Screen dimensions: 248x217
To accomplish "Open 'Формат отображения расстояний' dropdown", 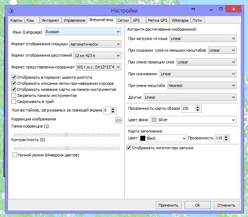I will [97, 56].
